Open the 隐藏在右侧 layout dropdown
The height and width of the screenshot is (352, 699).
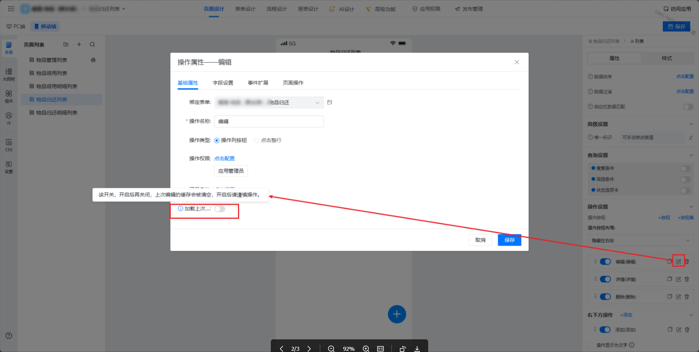[x=640, y=240]
